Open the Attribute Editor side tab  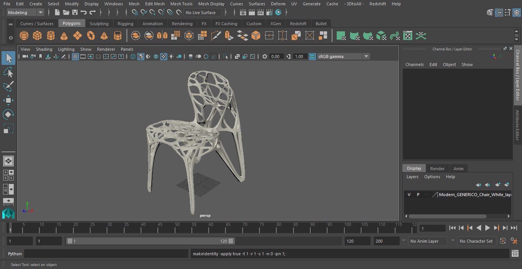pyautogui.click(x=518, y=125)
